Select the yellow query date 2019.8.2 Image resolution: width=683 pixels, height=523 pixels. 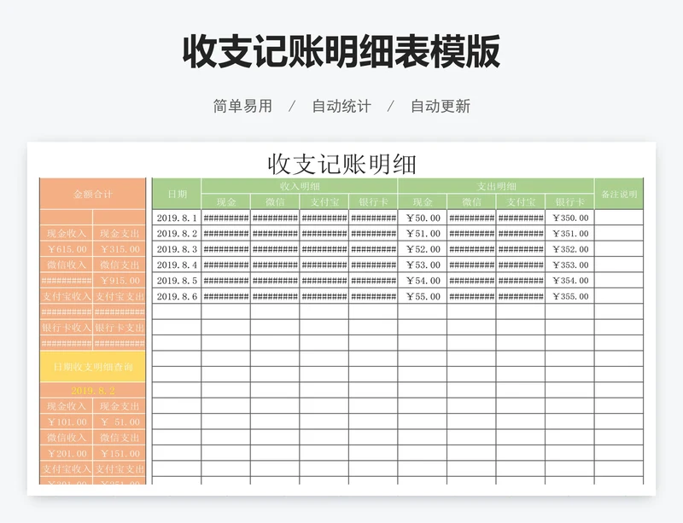click(92, 390)
